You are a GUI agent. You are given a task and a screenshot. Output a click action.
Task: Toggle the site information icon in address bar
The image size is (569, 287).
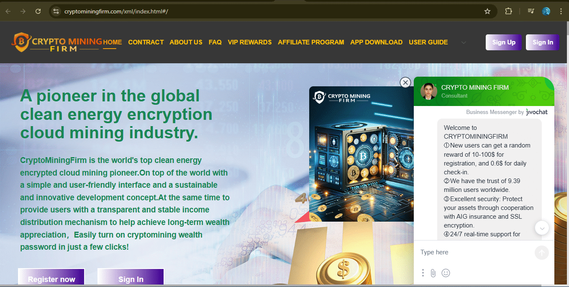click(56, 11)
